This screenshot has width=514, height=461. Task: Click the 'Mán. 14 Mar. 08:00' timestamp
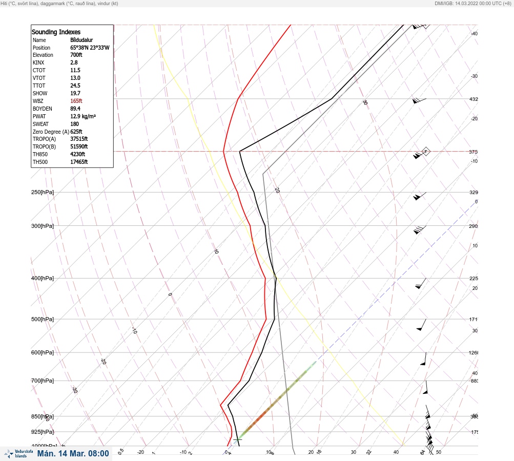[x=73, y=453]
